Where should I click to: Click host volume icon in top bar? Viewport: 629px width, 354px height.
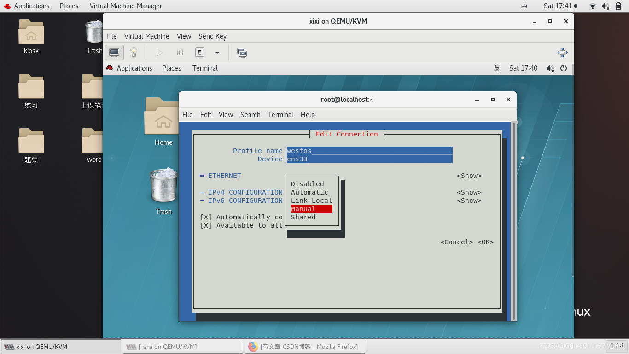click(x=606, y=6)
